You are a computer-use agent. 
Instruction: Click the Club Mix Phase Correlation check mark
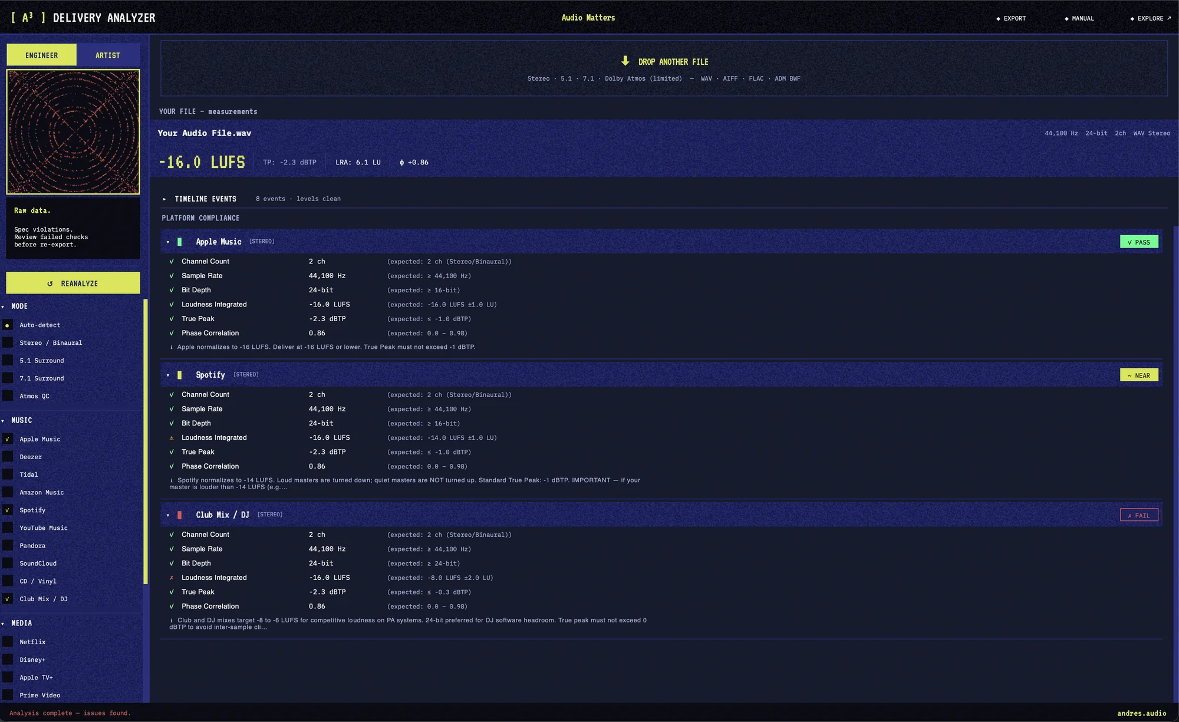click(x=172, y=606)
